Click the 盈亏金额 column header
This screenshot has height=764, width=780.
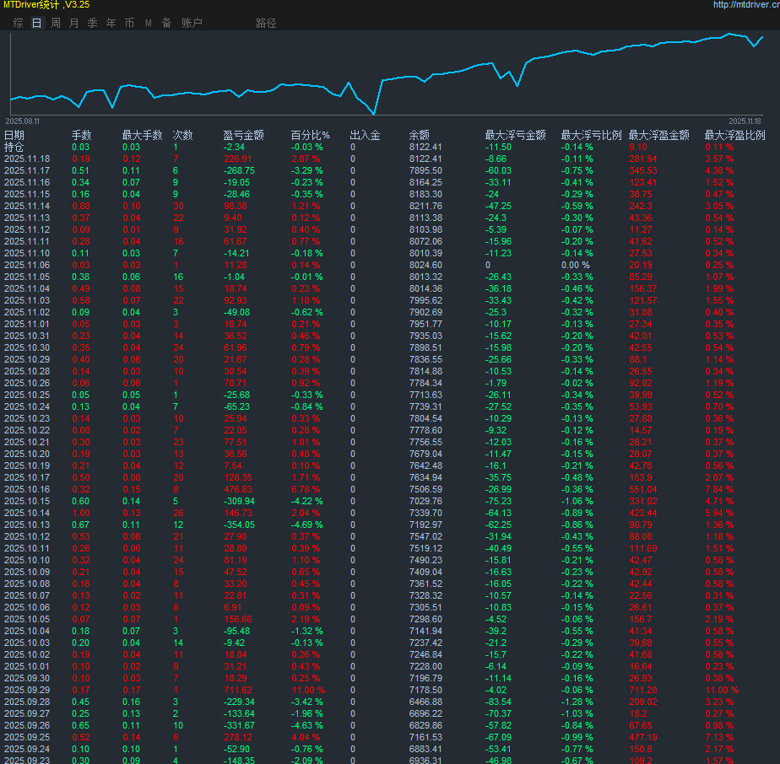(x=243, y=135)
